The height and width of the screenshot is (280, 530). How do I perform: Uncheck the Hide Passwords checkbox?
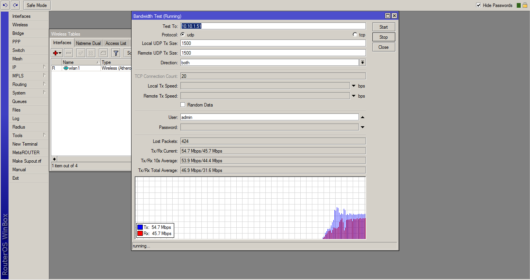(x=478, y=5)
